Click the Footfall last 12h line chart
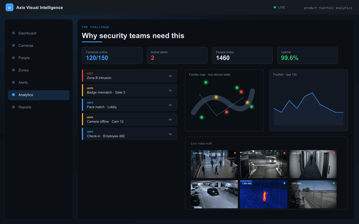 pyautogui.click(x=309, y=109)
